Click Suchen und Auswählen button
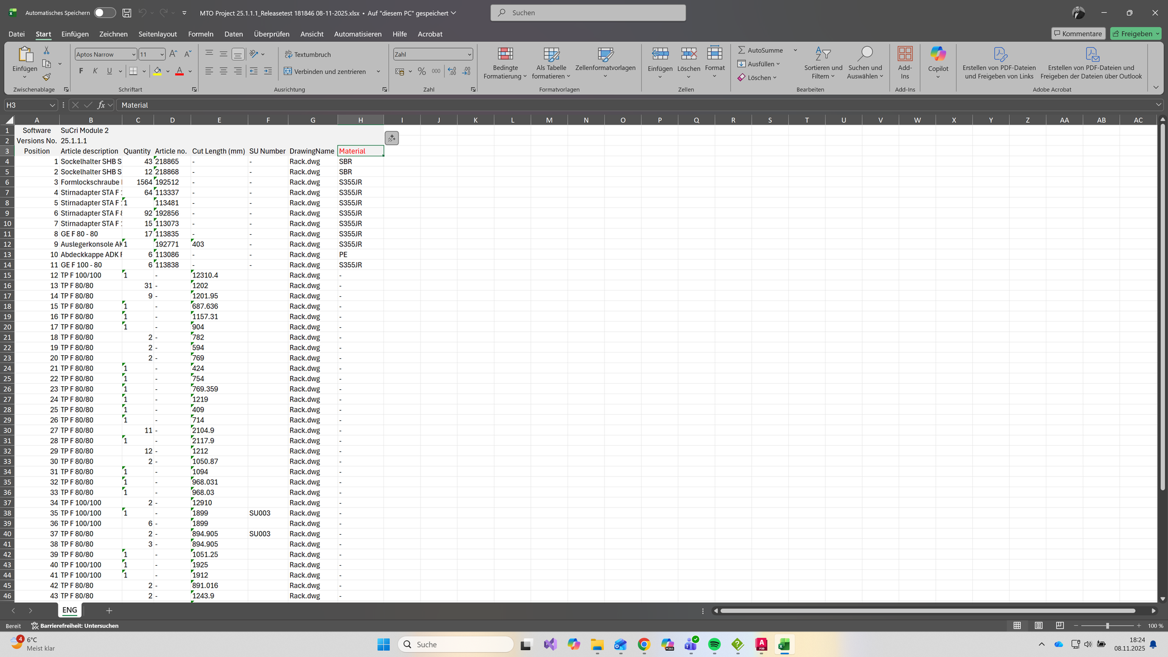This screenshot has height=657, width=1168. pos(865,63)
